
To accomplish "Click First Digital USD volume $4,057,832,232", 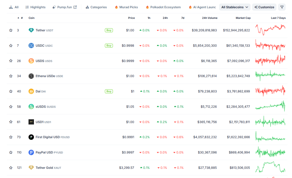I will (205, 137).
